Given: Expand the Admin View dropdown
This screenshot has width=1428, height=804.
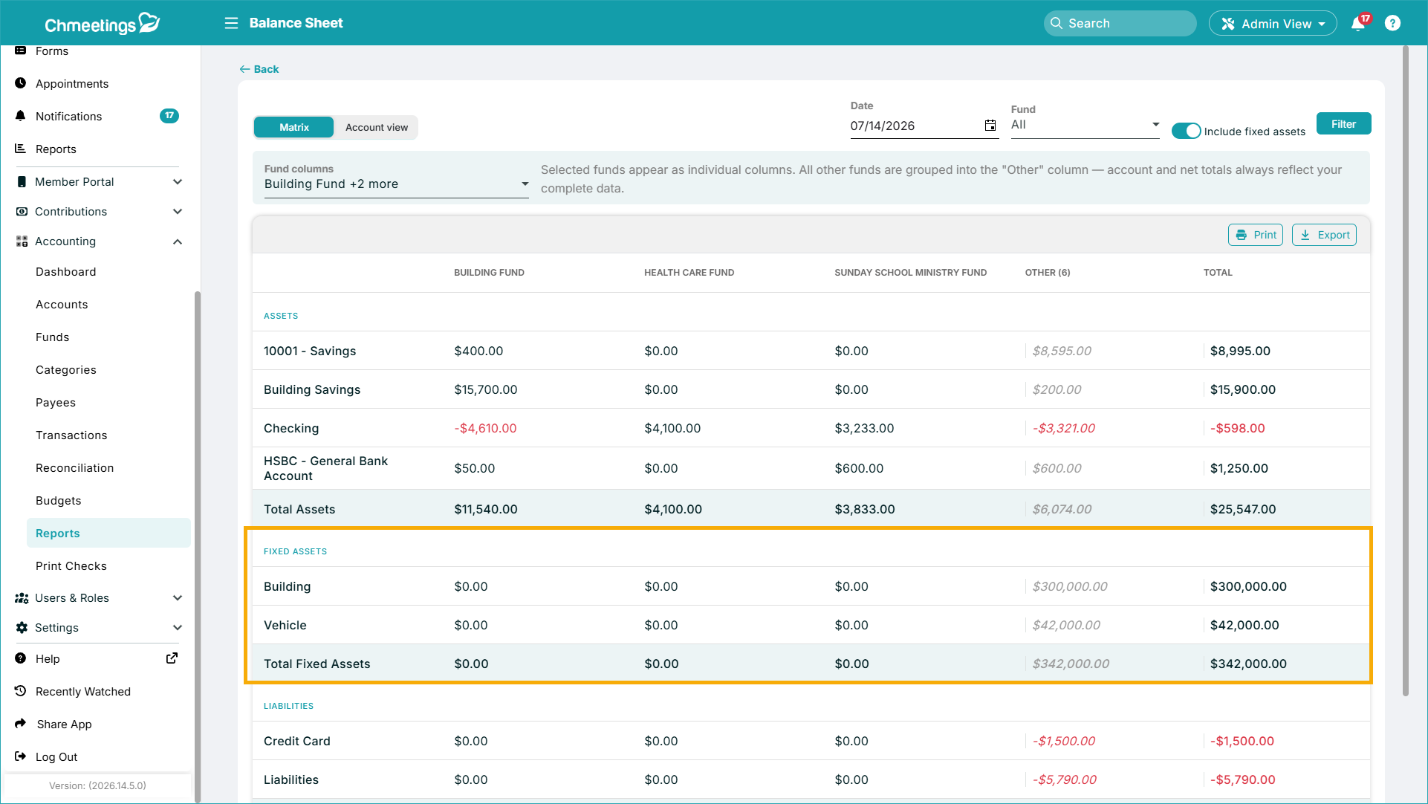Looking at the screenshot, I should coord(1273,24).
